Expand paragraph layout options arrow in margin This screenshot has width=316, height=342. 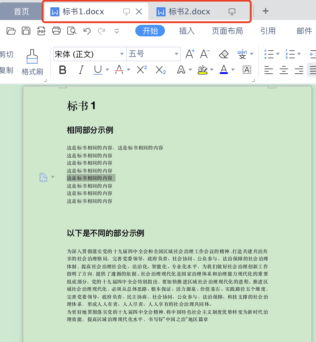tap(53, 177)
